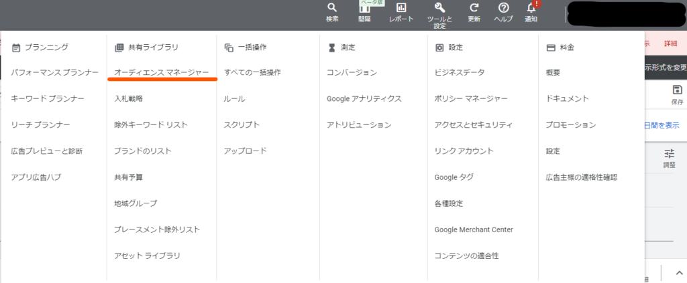Select キーワード プランナー from planning menu

[x=48, y=98]
